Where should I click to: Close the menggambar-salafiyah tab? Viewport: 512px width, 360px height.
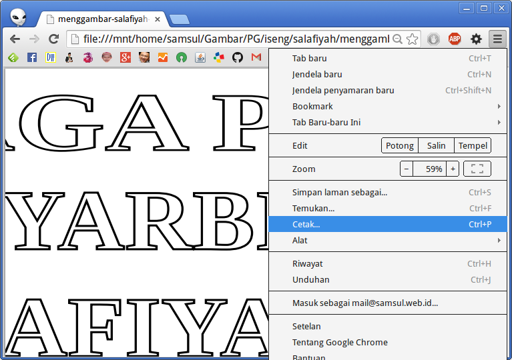[158, 19]
